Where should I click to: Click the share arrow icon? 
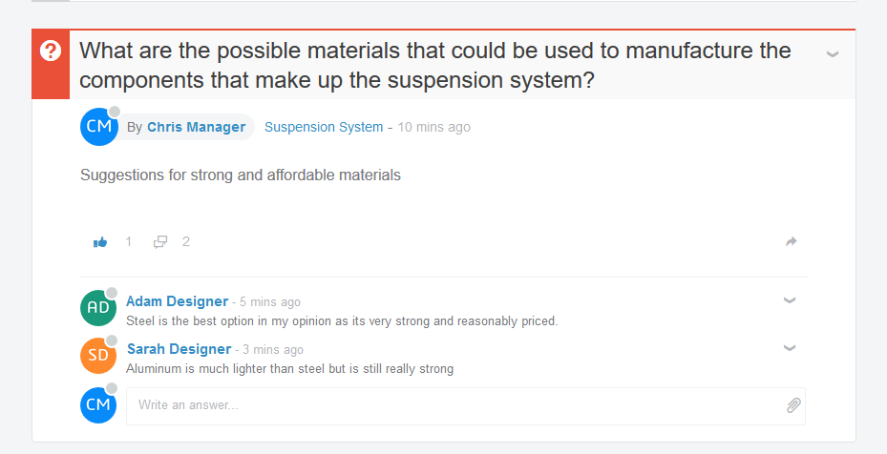pyautogui.click(x=791, y=242)
